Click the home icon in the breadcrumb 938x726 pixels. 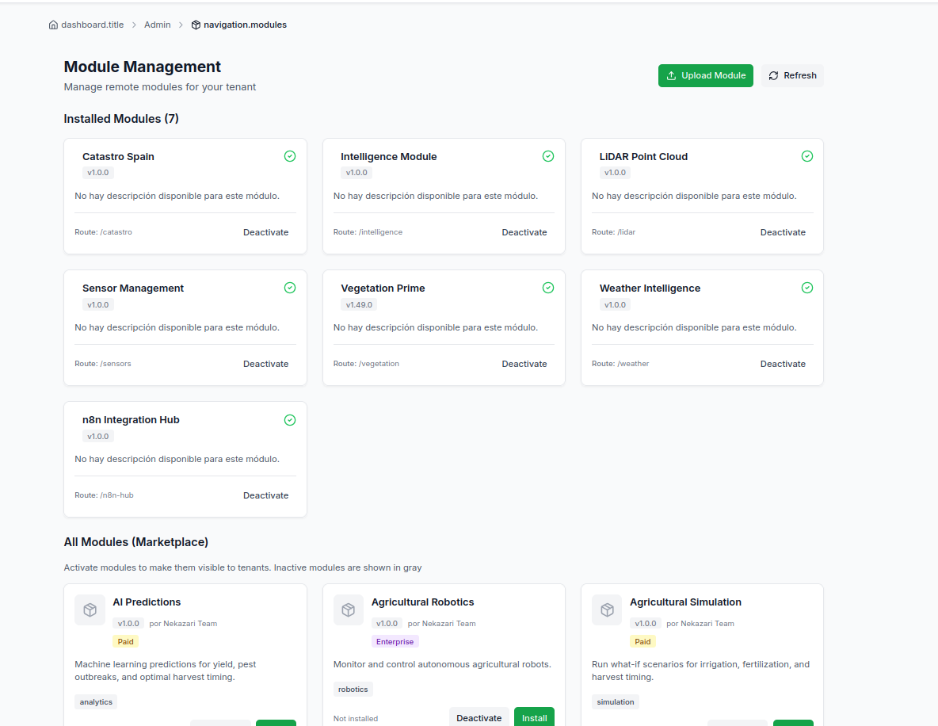coord(52,25)
